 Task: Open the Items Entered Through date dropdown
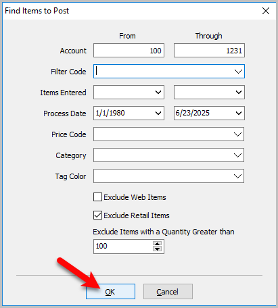pyautogui.click(x=239, y=92)
